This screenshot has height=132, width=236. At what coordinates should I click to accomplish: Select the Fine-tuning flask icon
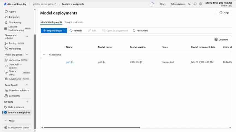[6, 22]
